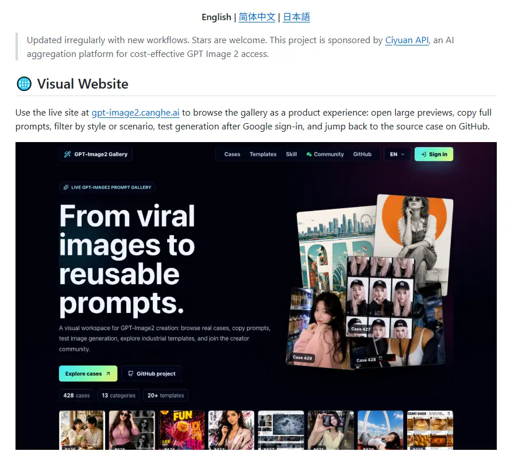Viewport: 510px width, 455px height.
Task: Click the English language label
Action: [x=217, y=17]
